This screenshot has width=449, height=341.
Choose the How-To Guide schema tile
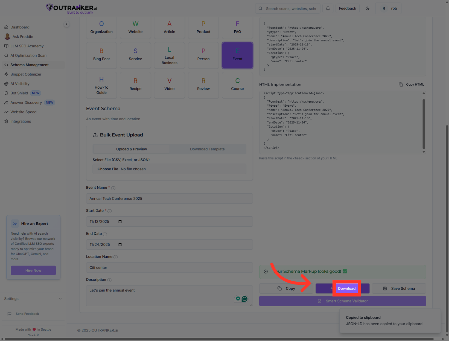(x=101, y=85)
